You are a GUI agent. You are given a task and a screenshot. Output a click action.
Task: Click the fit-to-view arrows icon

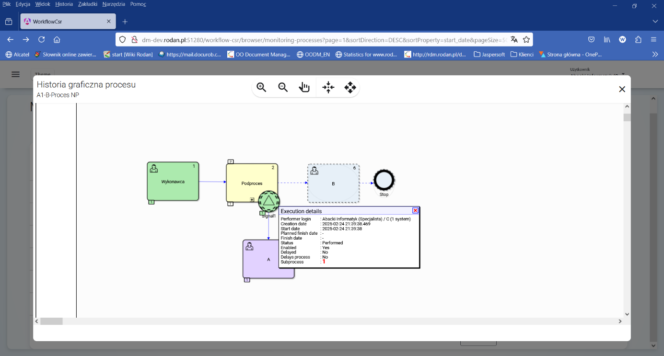[328, 87]
